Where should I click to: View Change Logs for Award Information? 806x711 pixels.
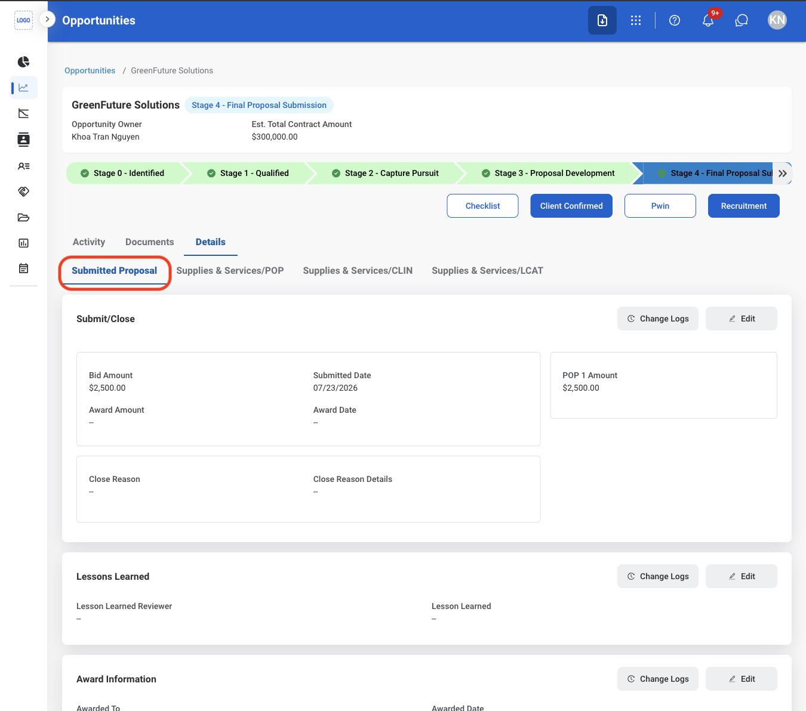(658, 679)
